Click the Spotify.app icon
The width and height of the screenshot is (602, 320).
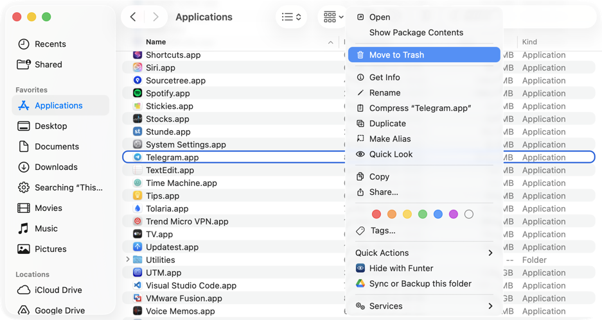pos(137,93)
